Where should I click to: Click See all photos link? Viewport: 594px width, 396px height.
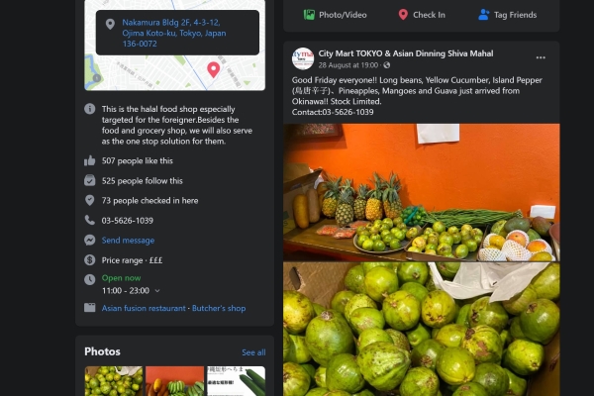[x=253, y=352]
